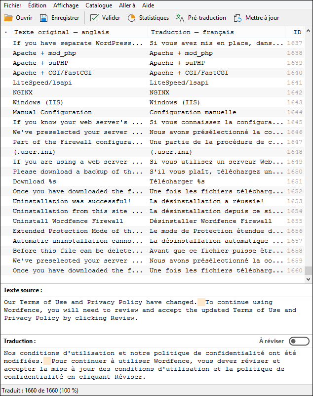Click into the Traduction text field
The height and width of the screenshot is (396, 313).
[x=156, y=365]
